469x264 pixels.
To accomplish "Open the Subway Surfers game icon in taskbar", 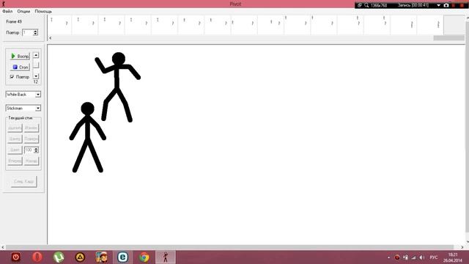I will 101,257.
